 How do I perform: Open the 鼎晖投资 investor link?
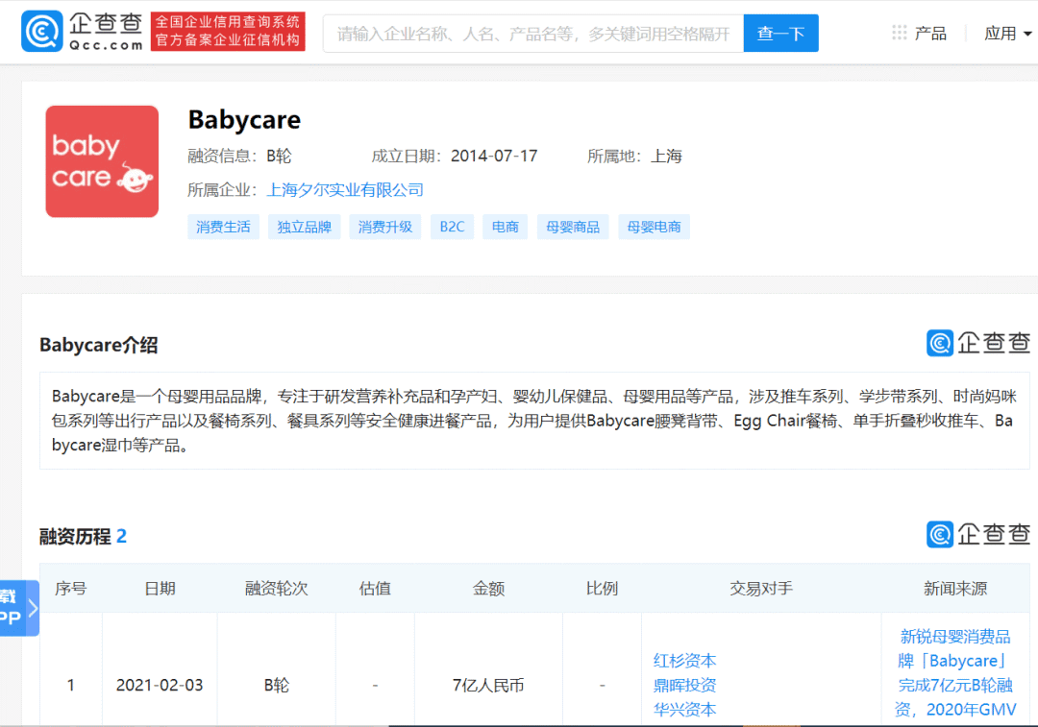coord(685,686)
